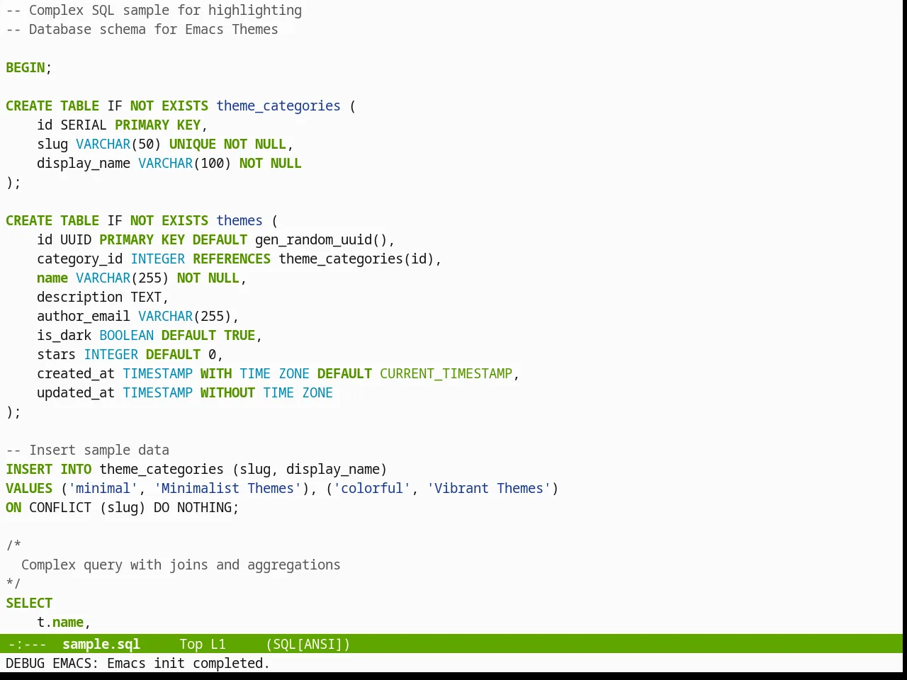Click the REFERENCES keyword
Viewport: 907px width, 680px height.
click(x=232, y=259)
